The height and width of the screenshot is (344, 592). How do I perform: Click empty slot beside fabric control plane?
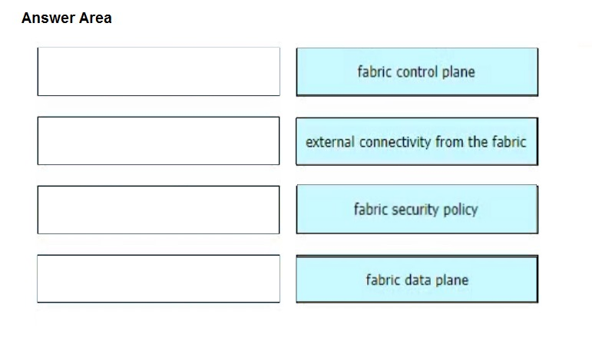tap(159, 71)
